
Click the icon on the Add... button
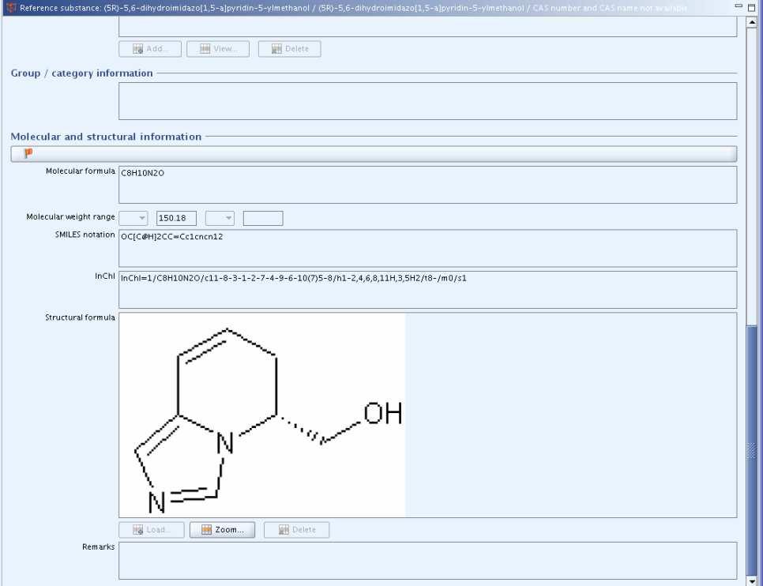point(137,49)
